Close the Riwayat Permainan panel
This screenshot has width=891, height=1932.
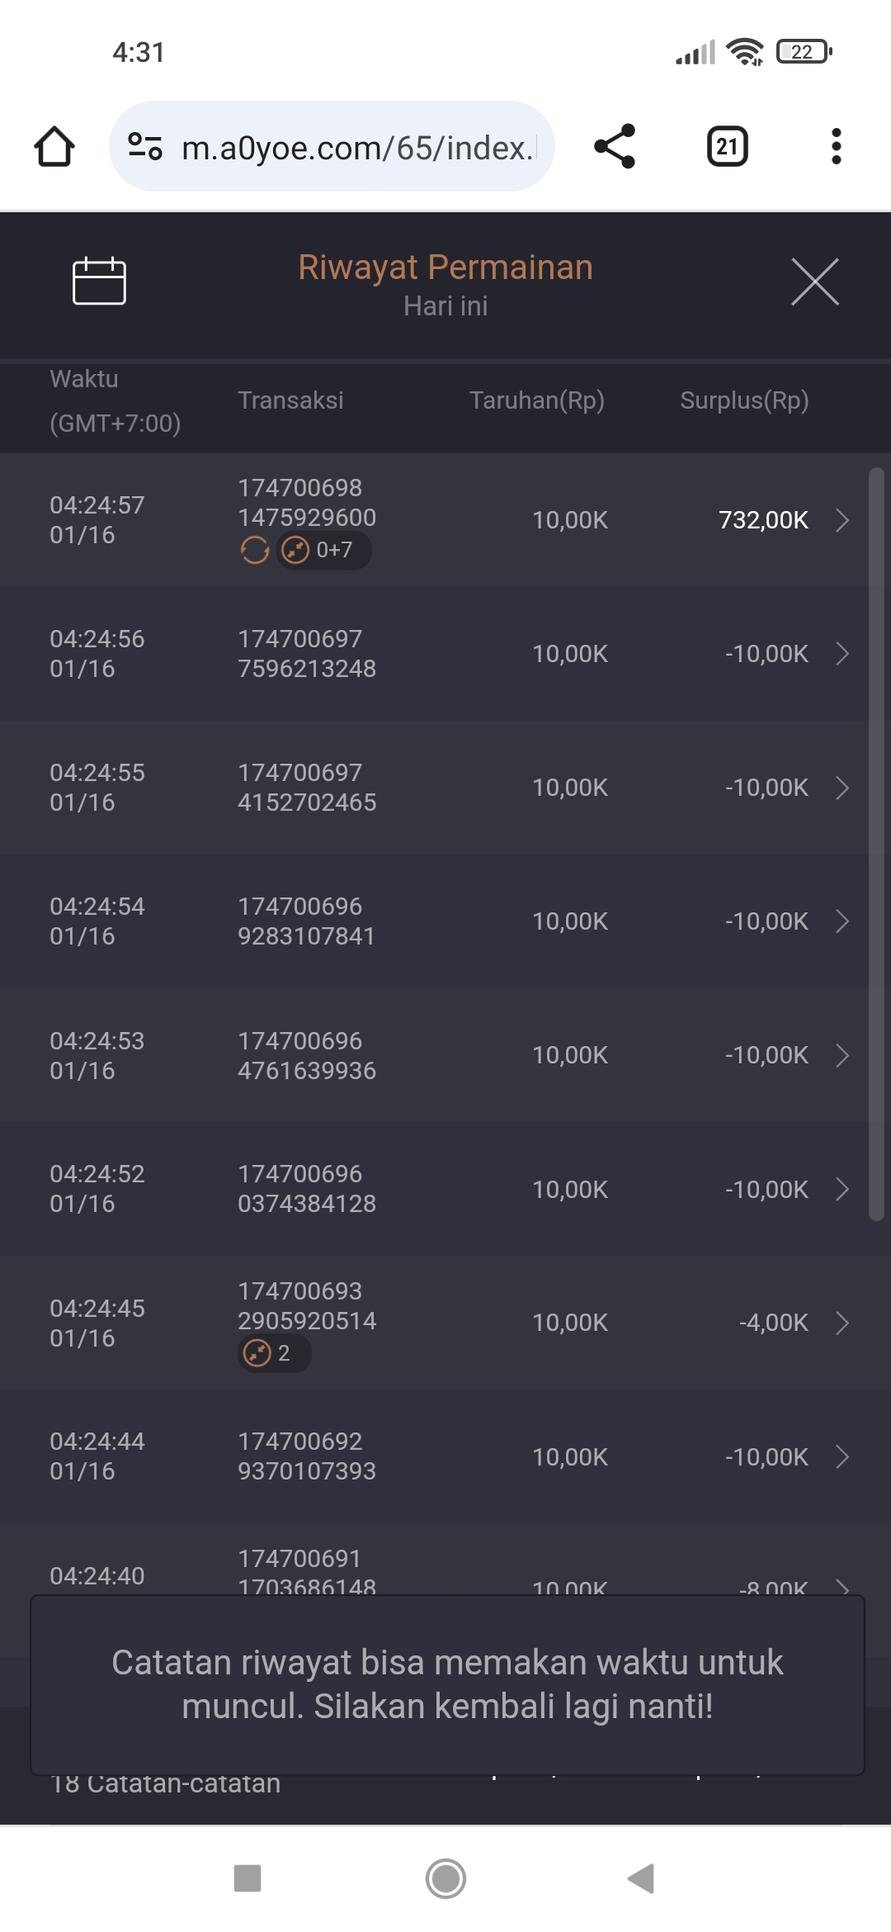pyautogui.click(x=814, y=282)
